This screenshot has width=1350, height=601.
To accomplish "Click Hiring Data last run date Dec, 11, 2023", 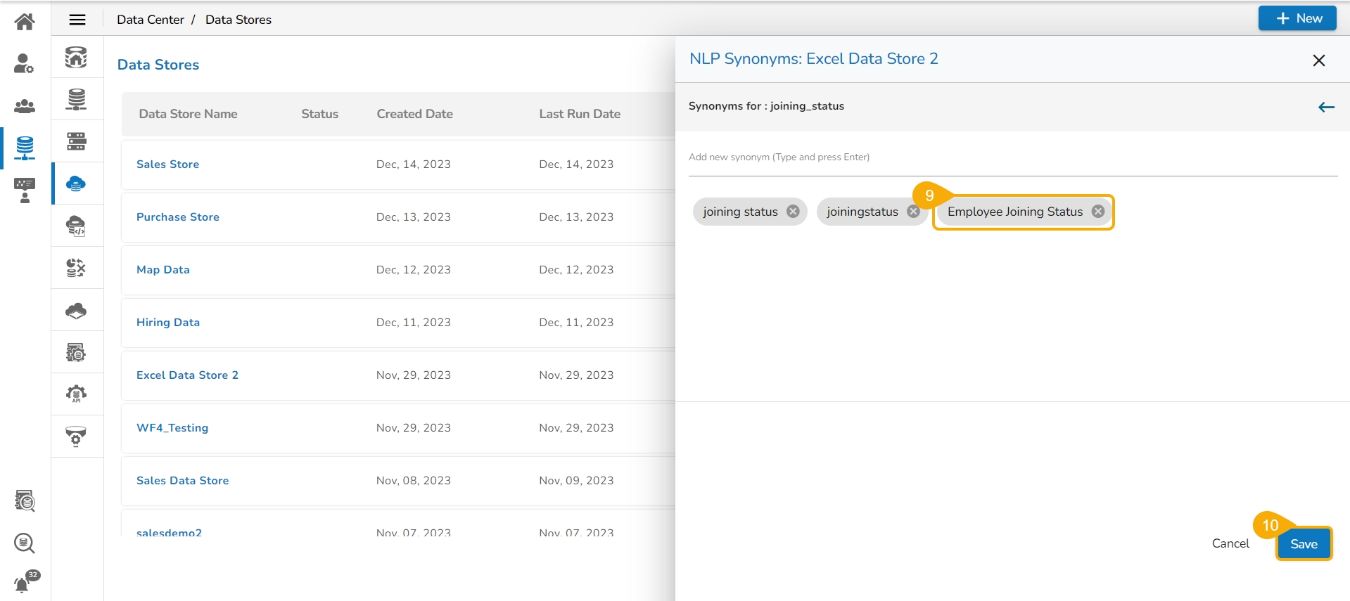I will [576, 323].
